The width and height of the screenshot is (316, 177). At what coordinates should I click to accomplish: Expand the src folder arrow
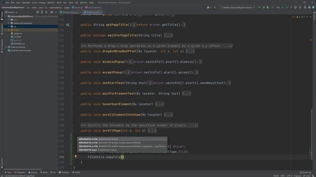(8, 27)
